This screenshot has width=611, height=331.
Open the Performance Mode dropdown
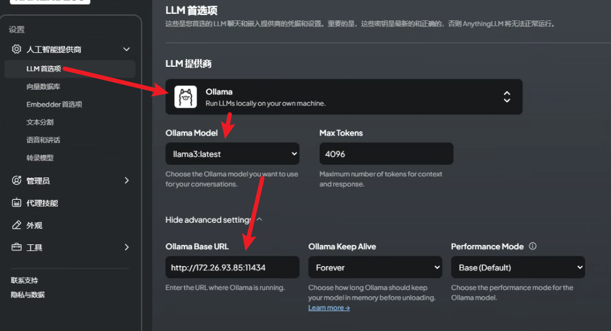[518, 267]
